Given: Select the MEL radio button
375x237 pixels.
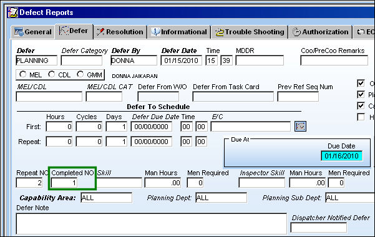Looking at the screenshot, I should (22, 74).
